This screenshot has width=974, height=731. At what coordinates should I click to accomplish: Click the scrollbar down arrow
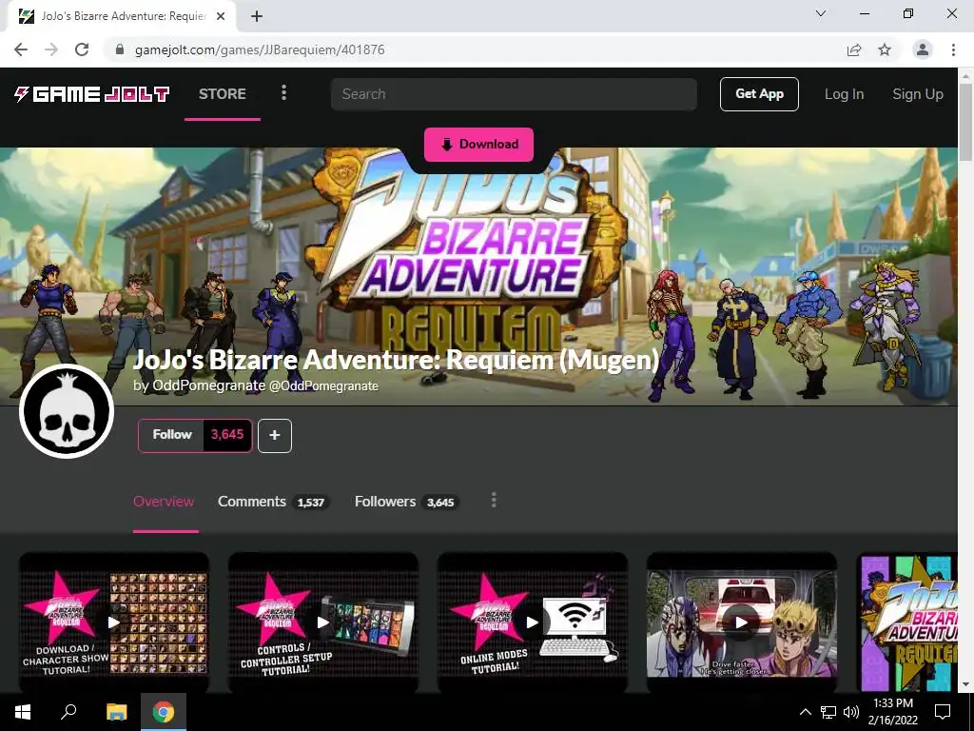coord(965,684)
